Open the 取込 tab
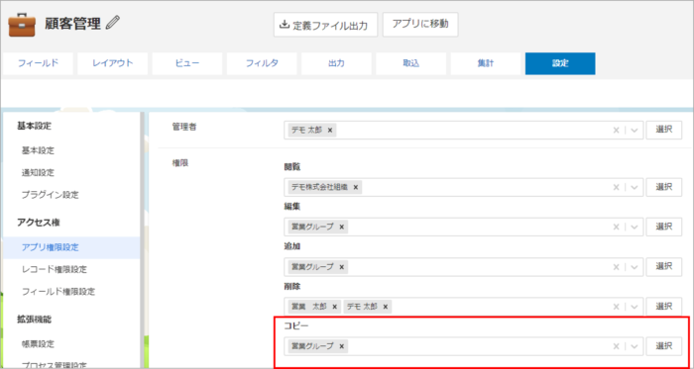The image size is (694, 369). (411, 63)
